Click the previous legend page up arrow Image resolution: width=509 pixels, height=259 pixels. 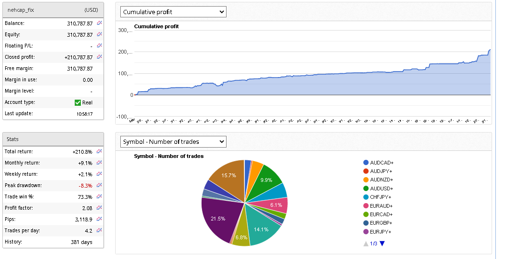(x=366, y=243)
